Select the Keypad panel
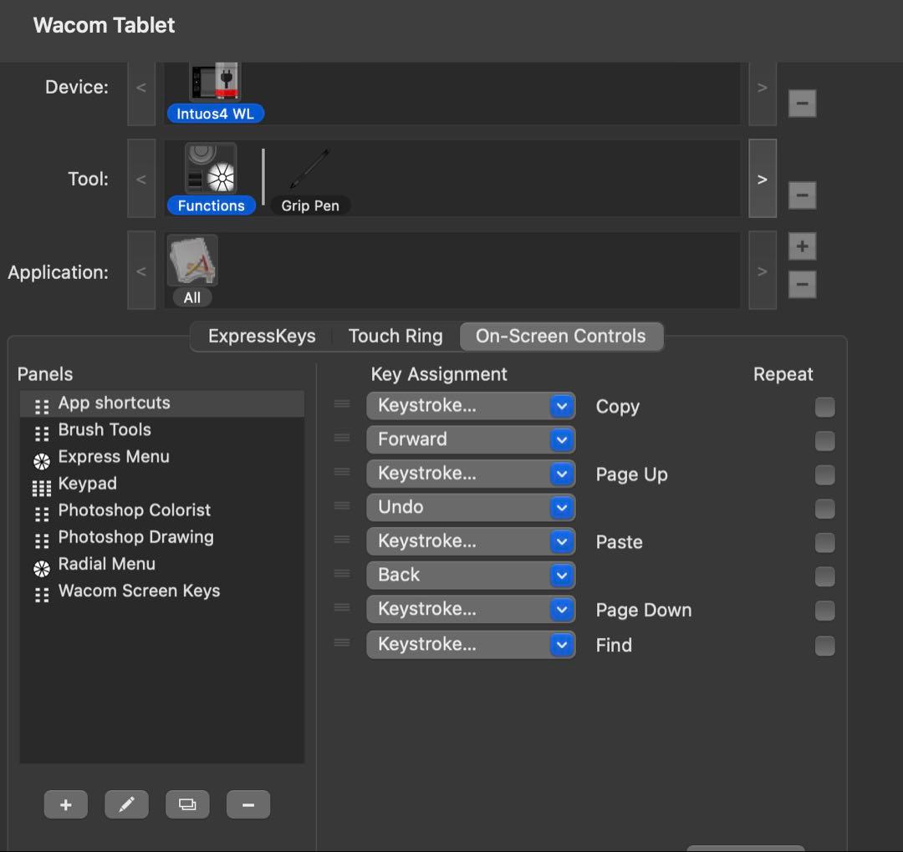This screenshot has height=852, width=903. (x=162, y=484)
